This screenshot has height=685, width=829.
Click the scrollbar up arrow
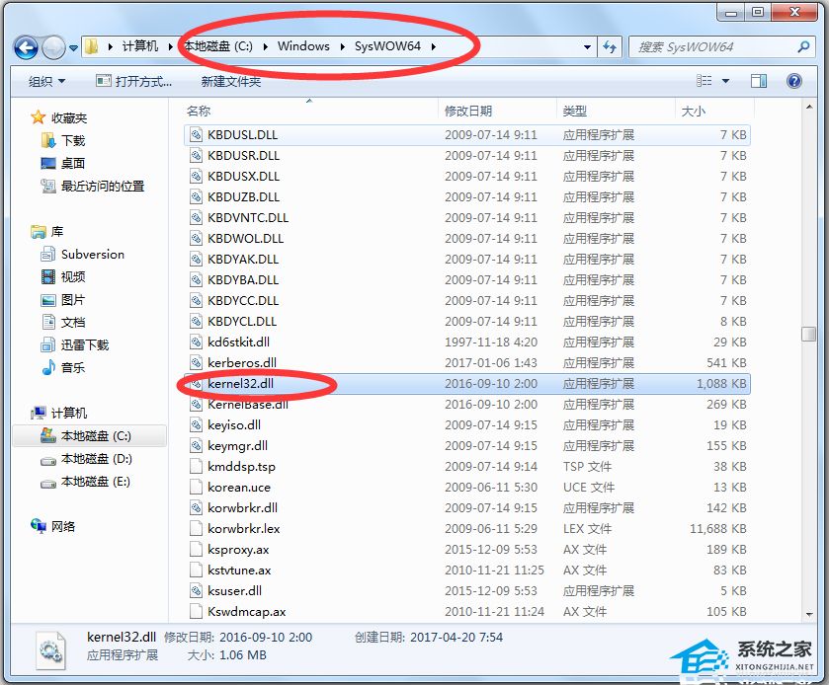click(808, 107)
